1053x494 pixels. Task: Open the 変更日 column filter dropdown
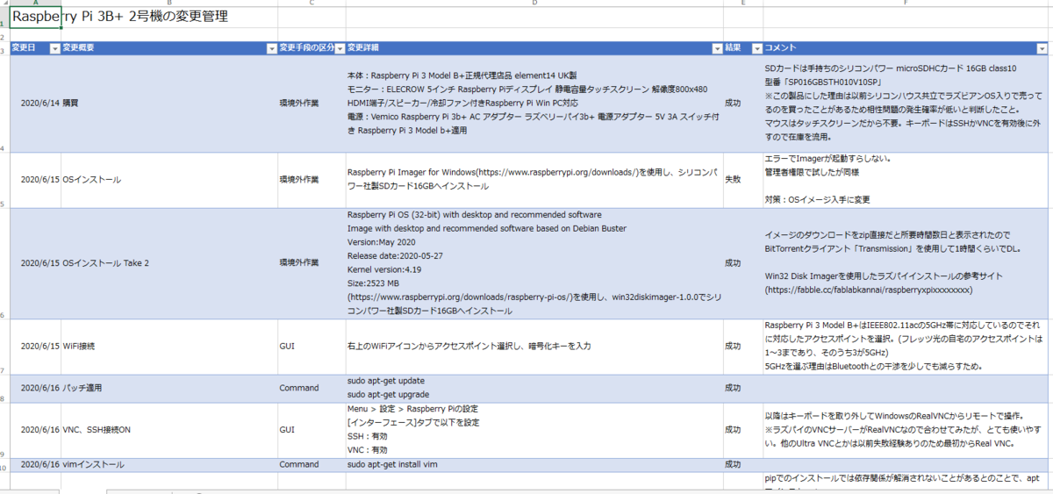[x=54, y=48]
